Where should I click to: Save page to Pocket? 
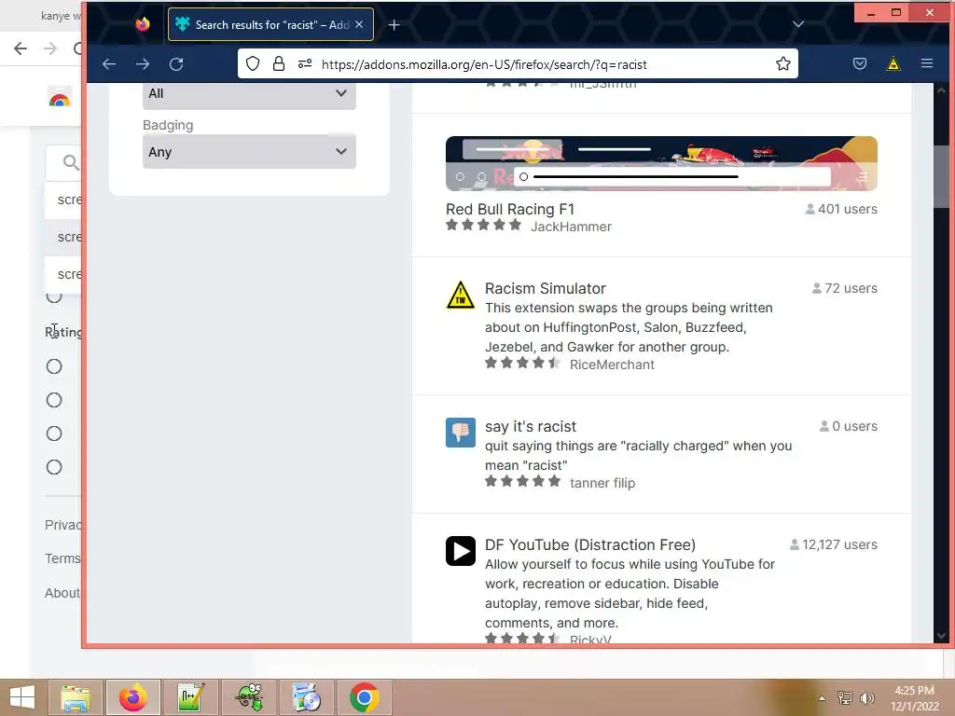click(x=859, y=64)
